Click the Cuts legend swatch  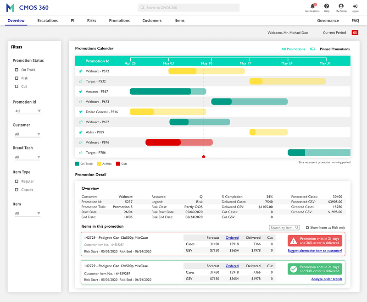pyautogui.click(x=118, y=164)
